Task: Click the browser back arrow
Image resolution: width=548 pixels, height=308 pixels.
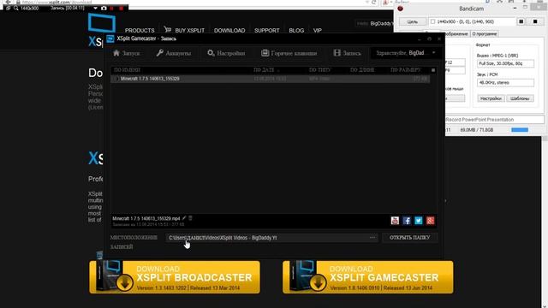Action: 8,2
